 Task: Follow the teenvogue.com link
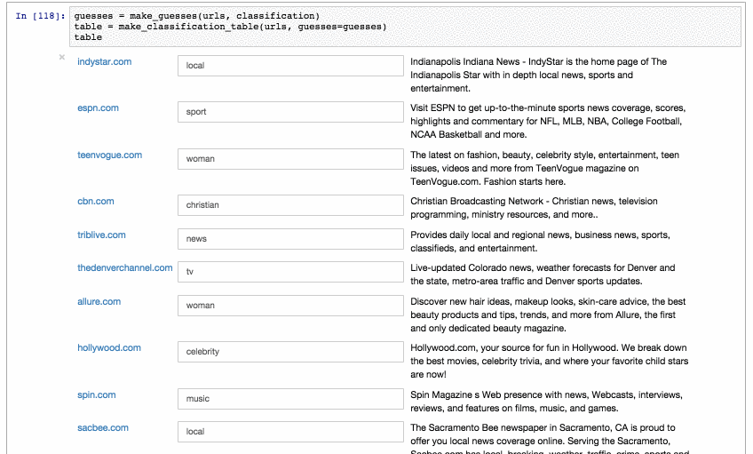[x=109, y=155]
